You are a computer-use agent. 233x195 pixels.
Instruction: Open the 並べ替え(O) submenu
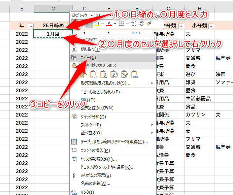[113, 133]
